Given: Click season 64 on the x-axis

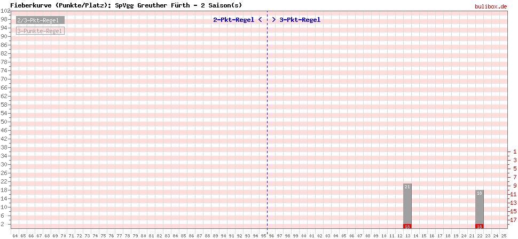Looking at the screenshot, I should tap(15, 236).
